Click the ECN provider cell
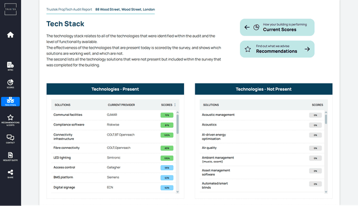 (110, 188)
